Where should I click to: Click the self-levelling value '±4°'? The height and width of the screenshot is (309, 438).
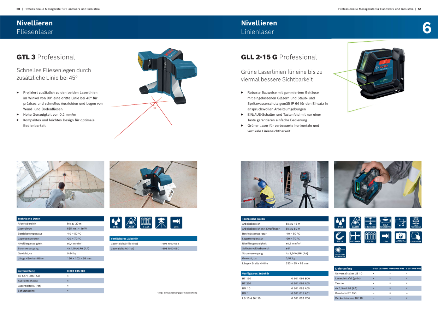coord(288,248)
